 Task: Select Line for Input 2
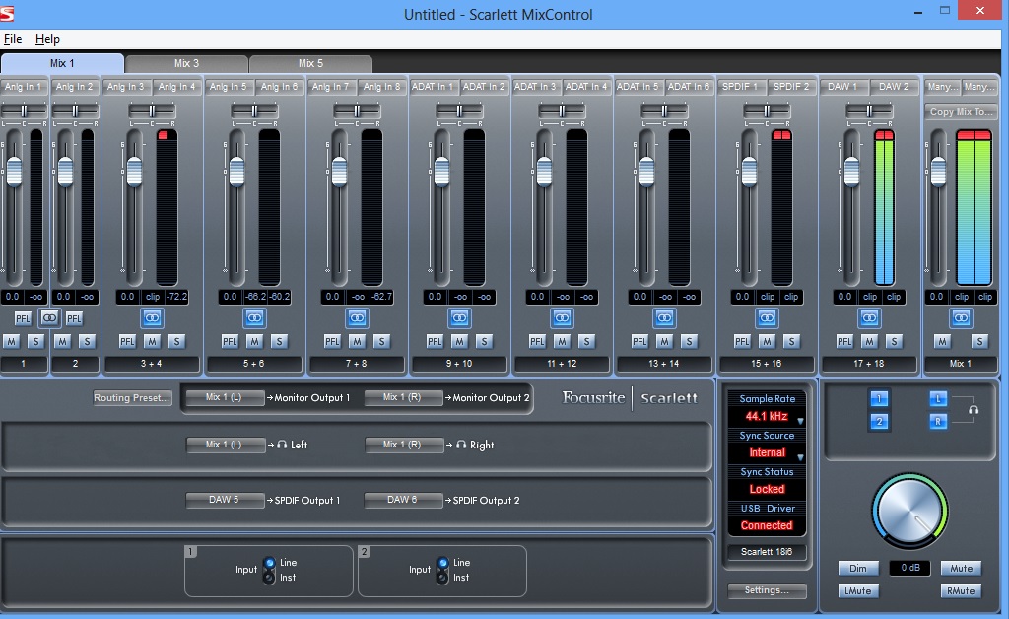pyautogui.click(x=442, y=563)
